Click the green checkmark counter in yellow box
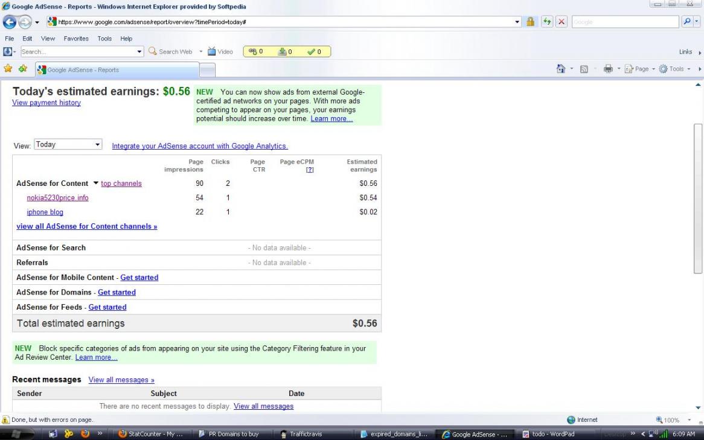This screenshot has height=440, width=704. [x=314, y=52]
